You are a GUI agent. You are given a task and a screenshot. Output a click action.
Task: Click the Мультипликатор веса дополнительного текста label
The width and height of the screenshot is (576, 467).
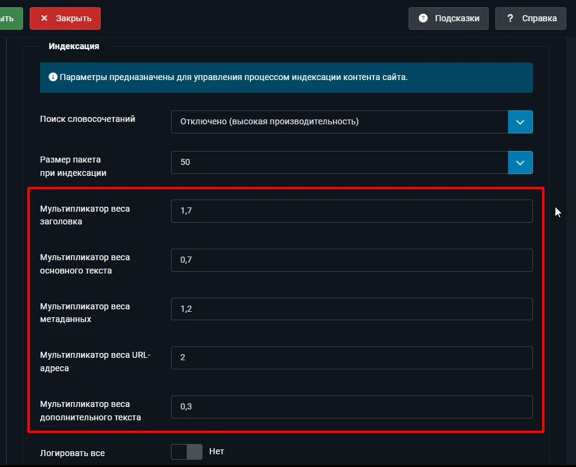click(90, 411)
